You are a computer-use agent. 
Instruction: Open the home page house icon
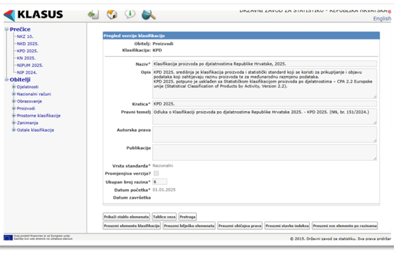pyautogui.click(x=112, y=15)
